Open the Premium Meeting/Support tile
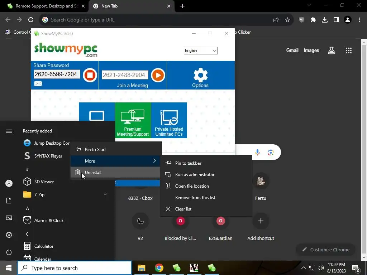This screenshot has width=367, height=275. click(x=133, y=120)
